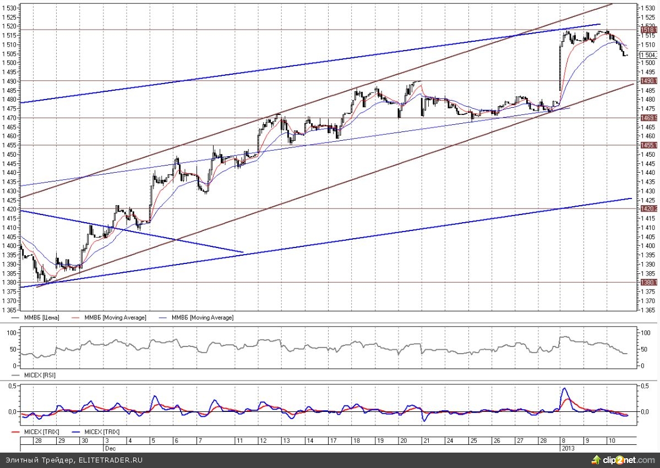Screen dimensions: 660x468
Task: Select the 1490.1 horizontal level label
Action: click(648, 81)
